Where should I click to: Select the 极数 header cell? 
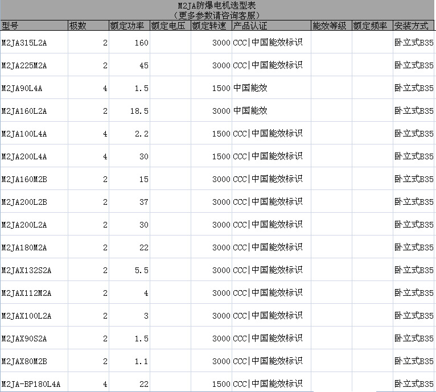tap(88, 26)
